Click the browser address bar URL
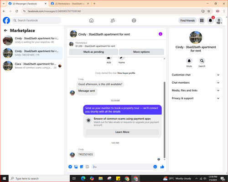228x182 pixels. pyautogui.click(x=54, y=11)
